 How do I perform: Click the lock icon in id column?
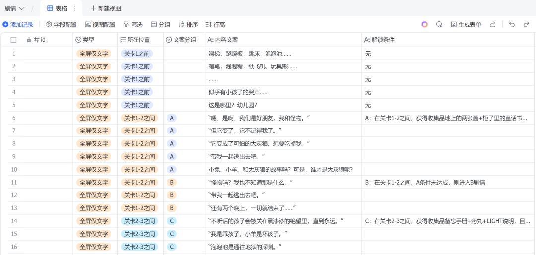[29, 40]
